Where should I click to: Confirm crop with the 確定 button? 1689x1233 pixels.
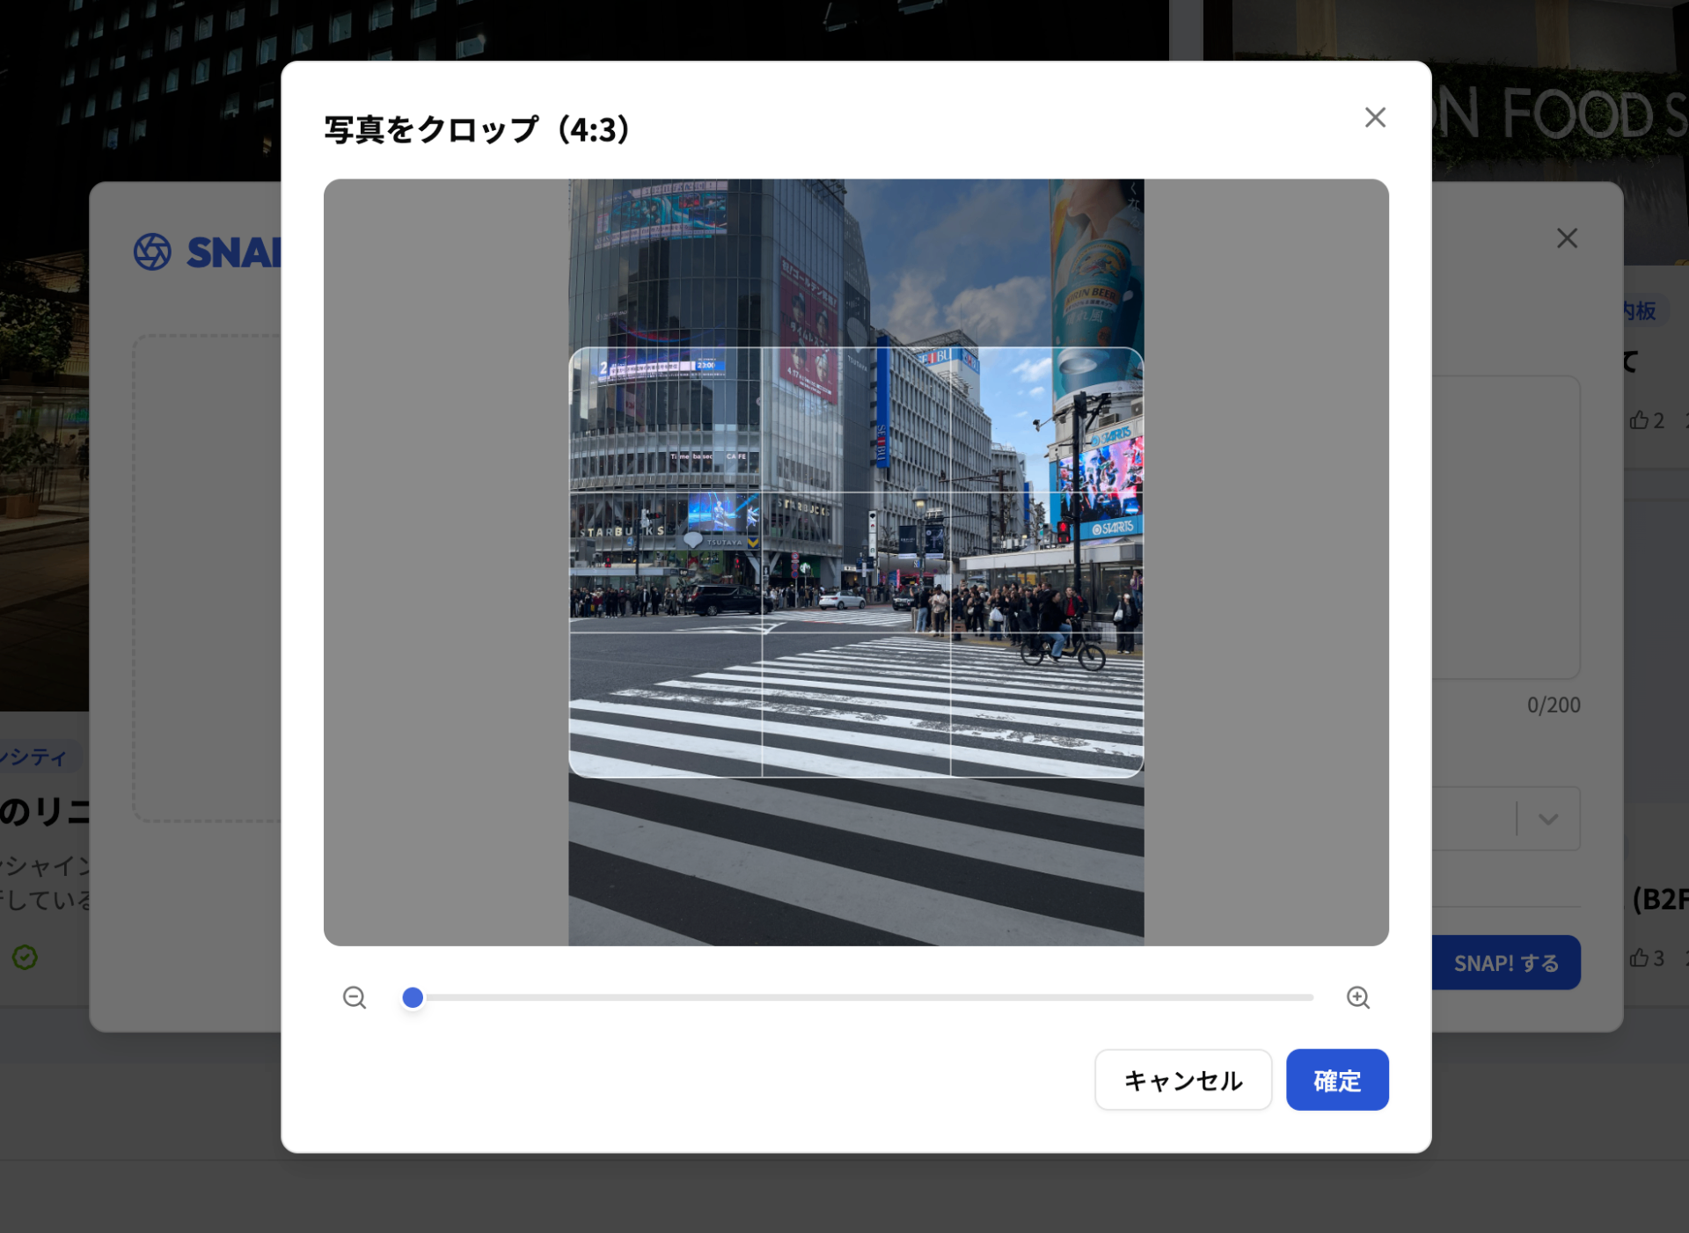[x=1336, y=1080]
